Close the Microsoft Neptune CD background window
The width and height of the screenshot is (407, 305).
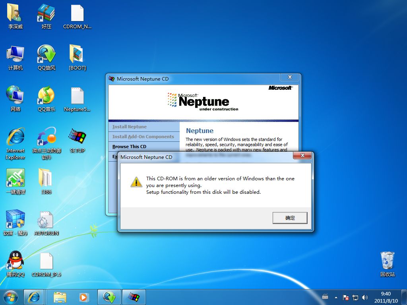290,77
